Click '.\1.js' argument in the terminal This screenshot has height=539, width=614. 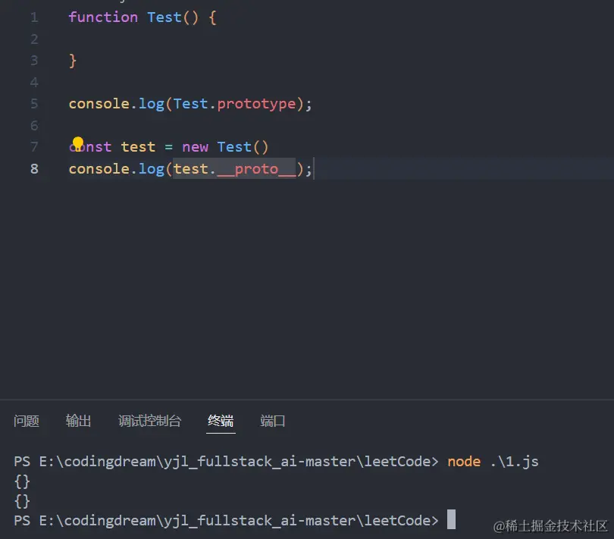tap(515, 462)
